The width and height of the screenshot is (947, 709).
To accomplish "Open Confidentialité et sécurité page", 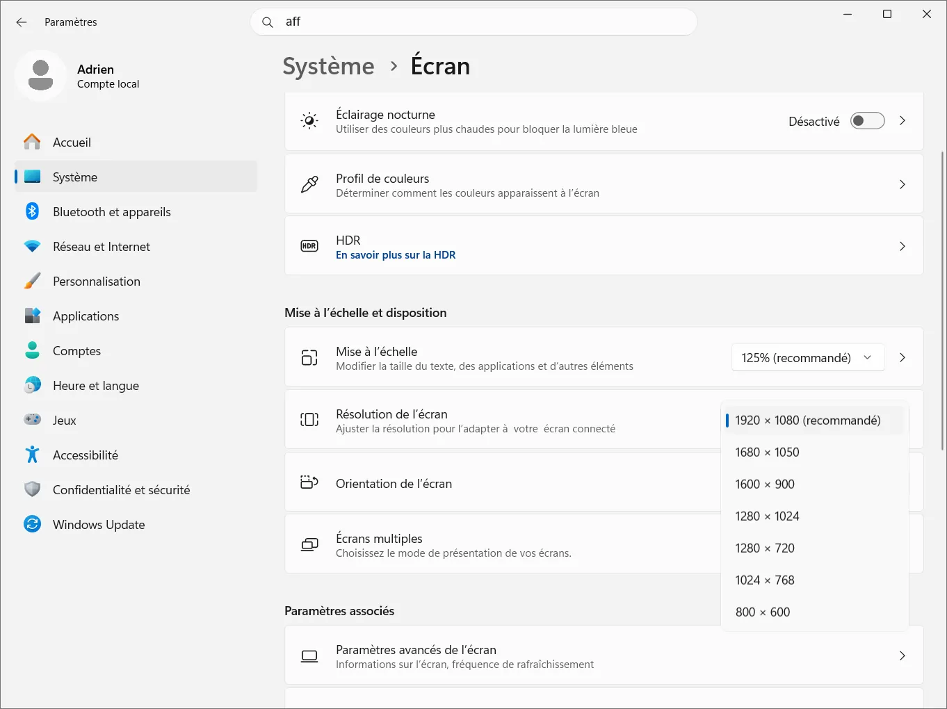I will point(136,489).
